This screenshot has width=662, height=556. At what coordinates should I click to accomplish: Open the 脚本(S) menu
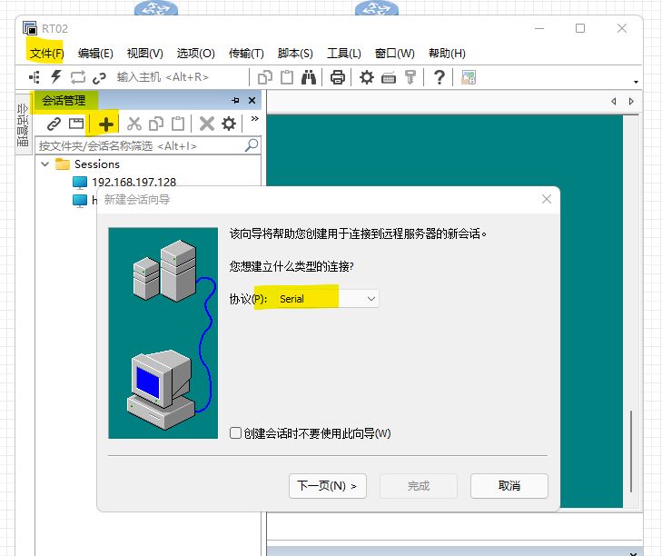click(295, 54)
